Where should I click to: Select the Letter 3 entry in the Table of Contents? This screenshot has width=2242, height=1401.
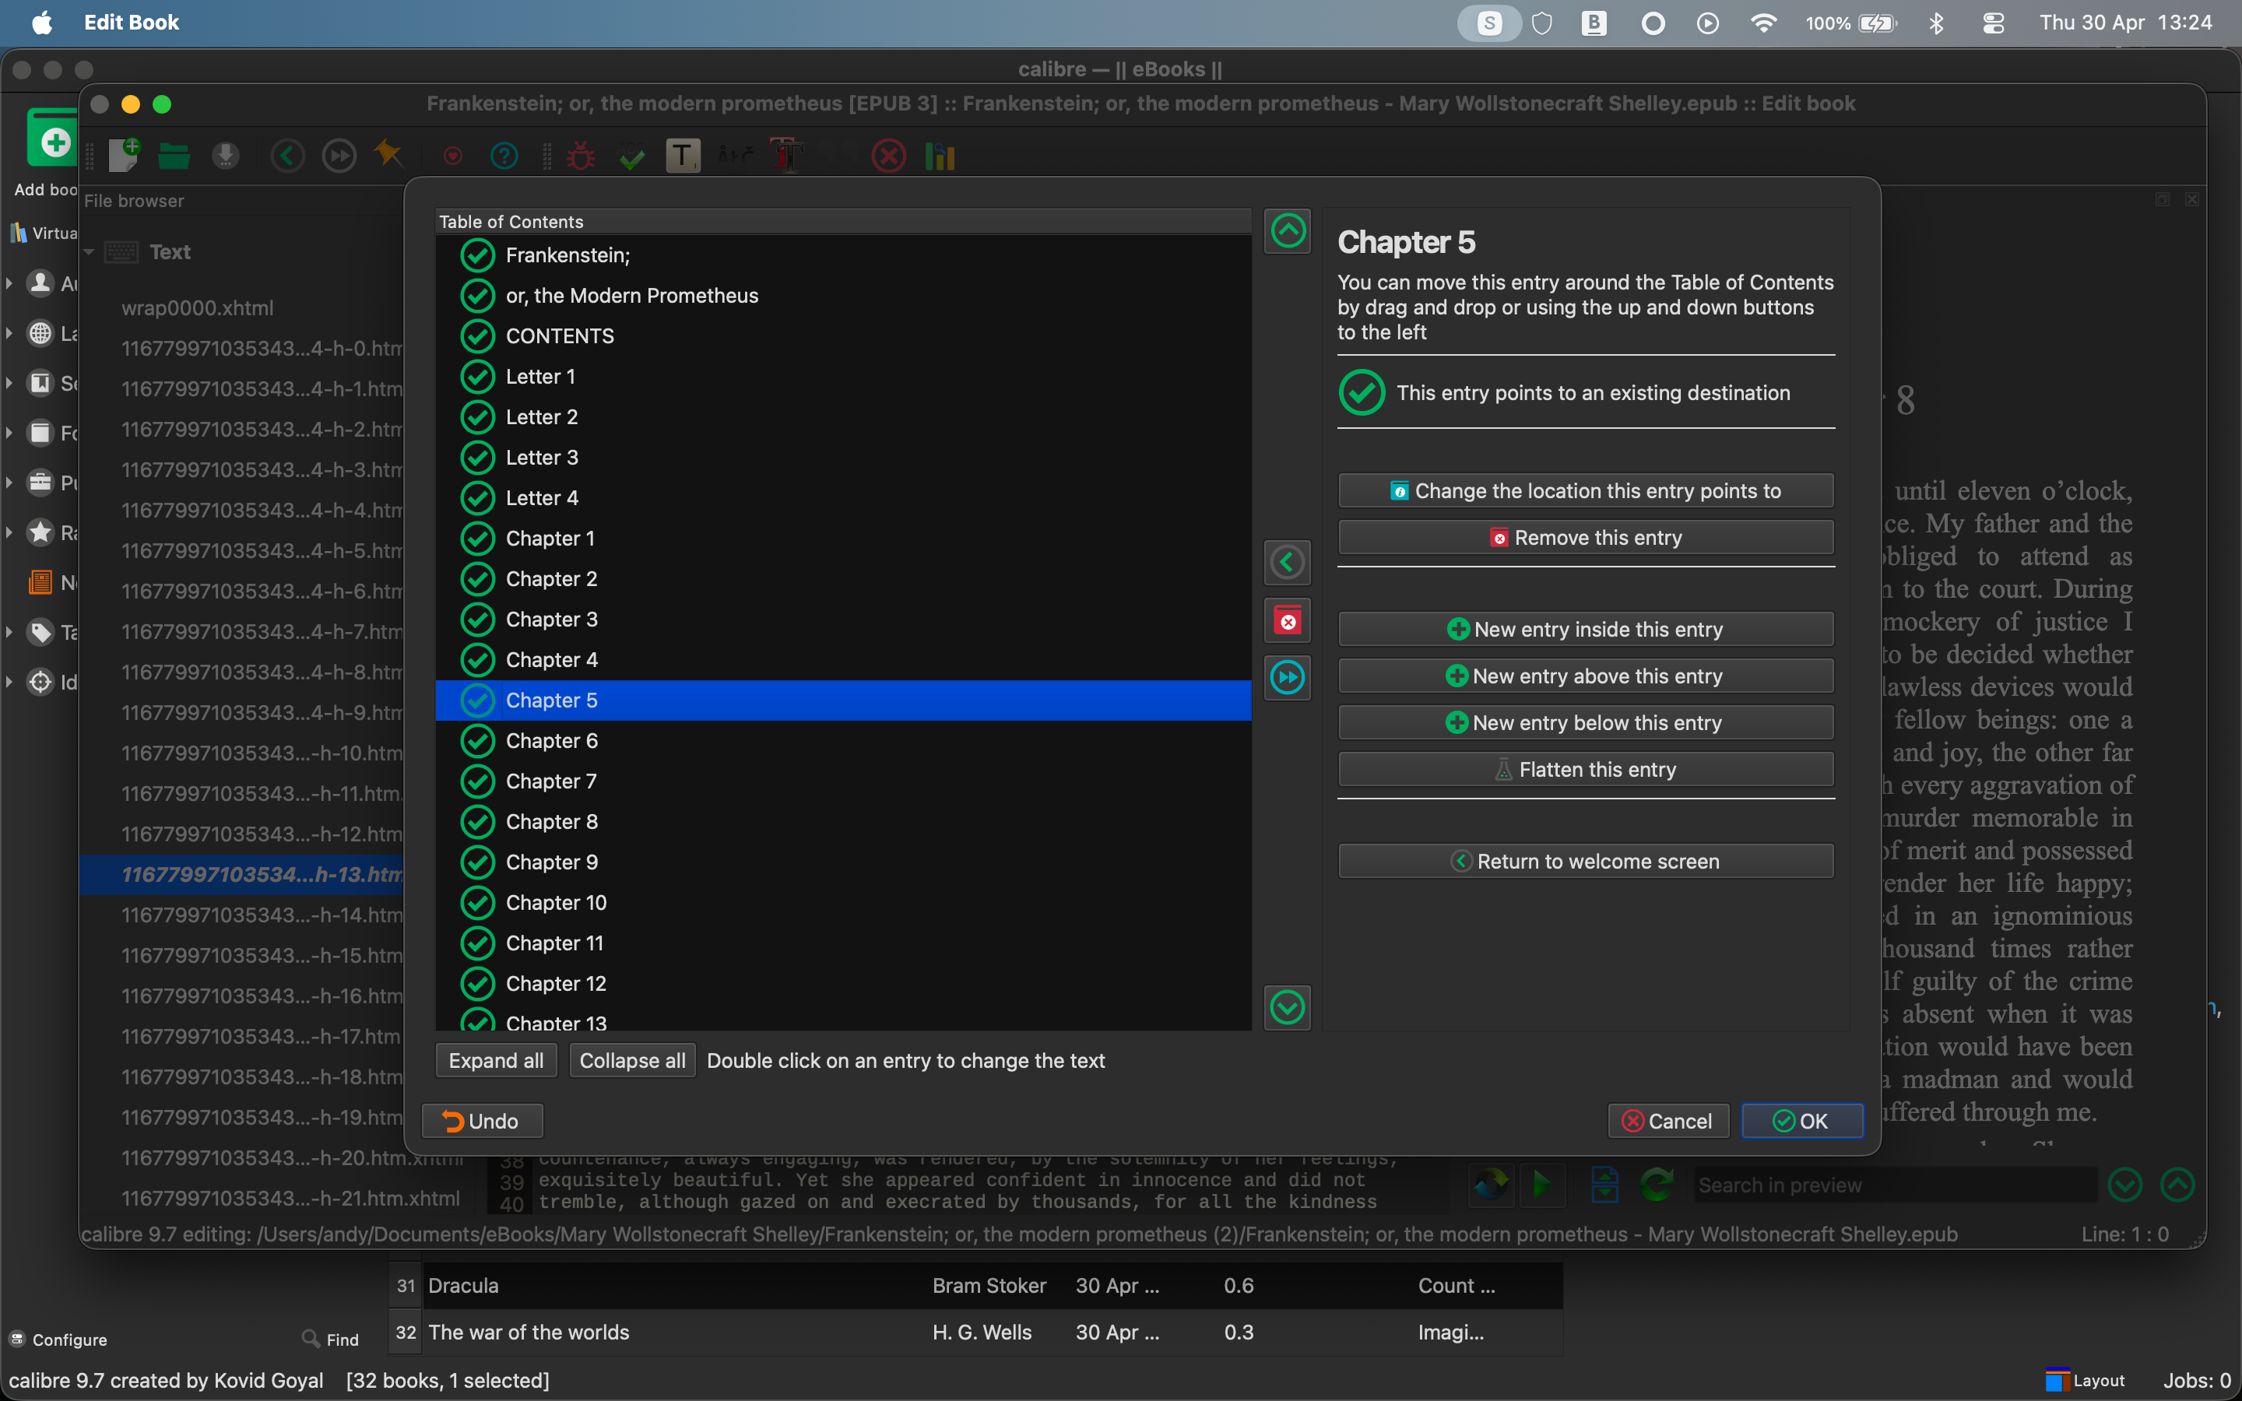point(843,458)
